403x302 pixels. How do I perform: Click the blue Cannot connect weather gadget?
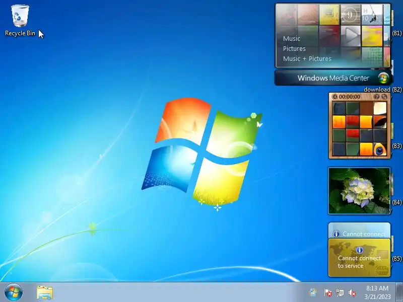(359, 231)
